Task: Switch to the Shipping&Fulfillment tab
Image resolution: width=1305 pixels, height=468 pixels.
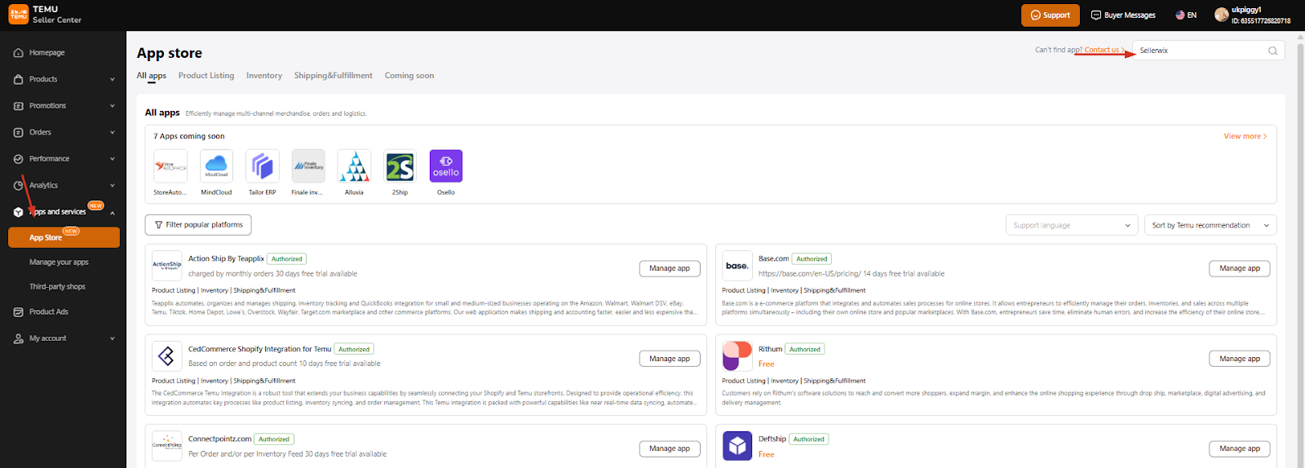Action: pos(333,76)
